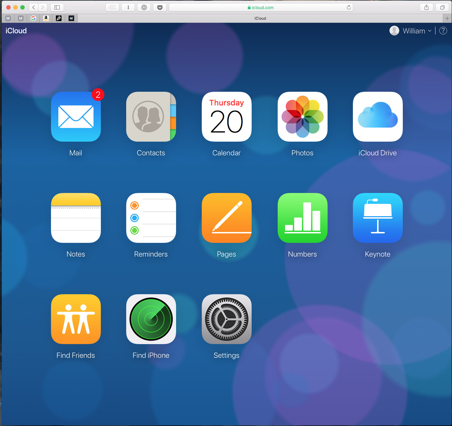This screenshot has width=452, height=426.
Task: Select the iCloud tab
Action: [x=260, y=18]
